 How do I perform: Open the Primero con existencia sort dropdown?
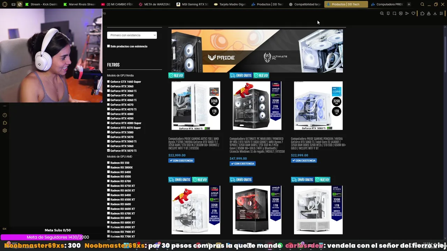click(132, 35)
